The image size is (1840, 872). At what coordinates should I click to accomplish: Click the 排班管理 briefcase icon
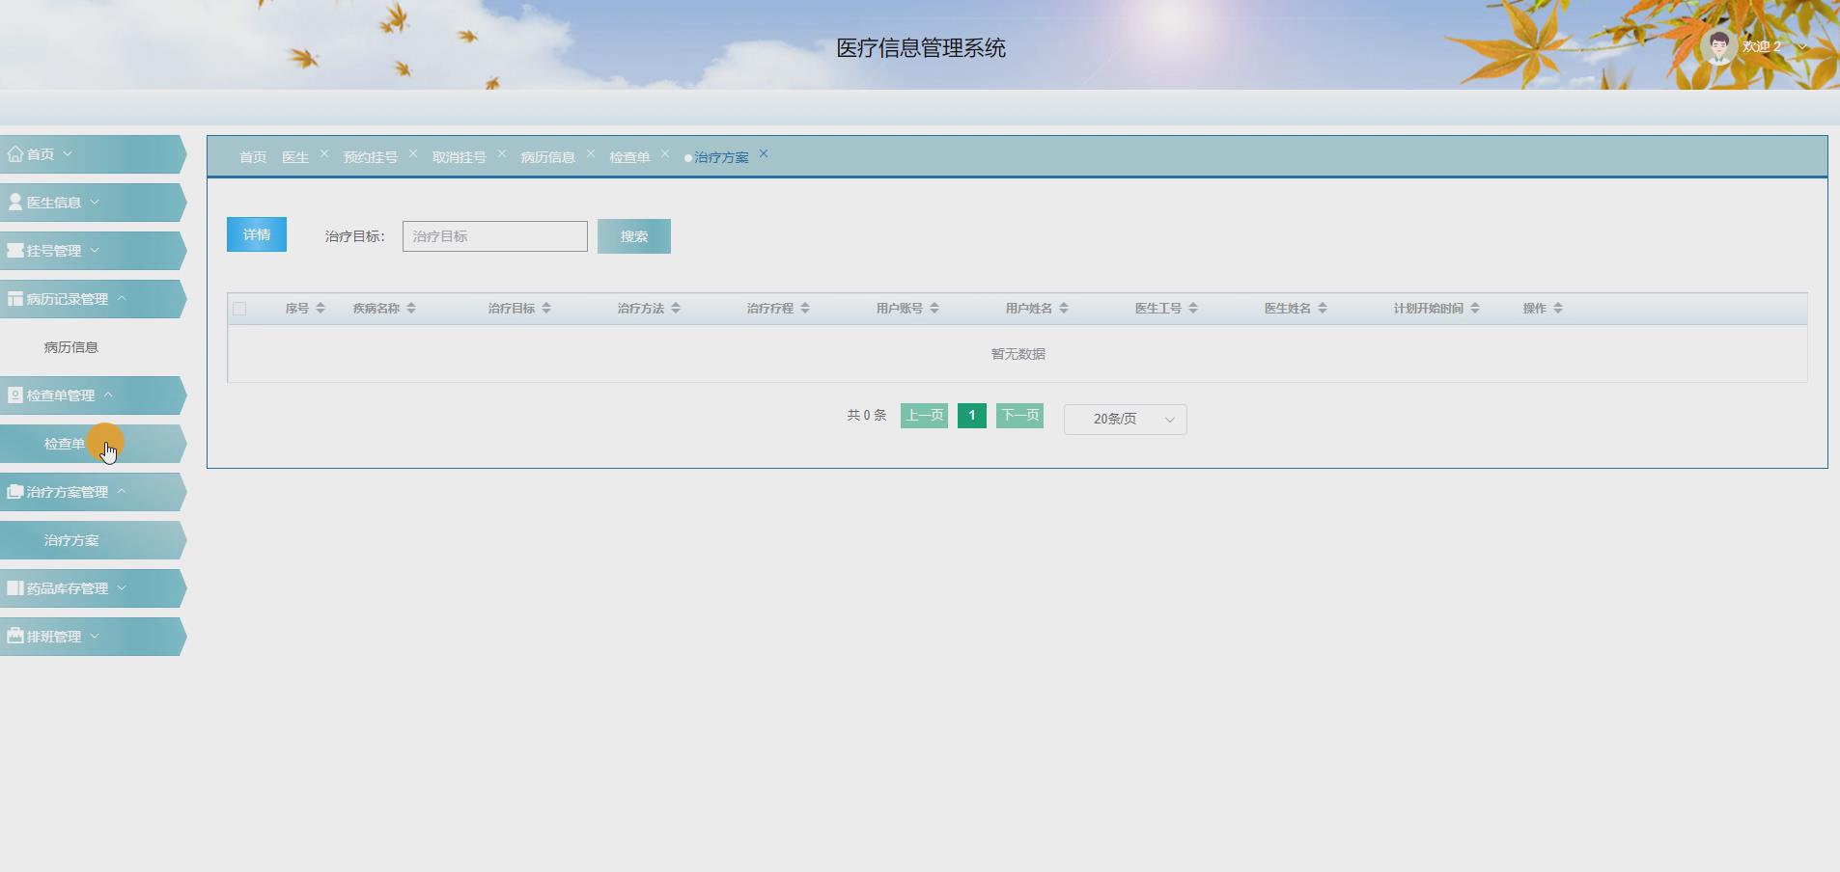click(x=14, y=636)
